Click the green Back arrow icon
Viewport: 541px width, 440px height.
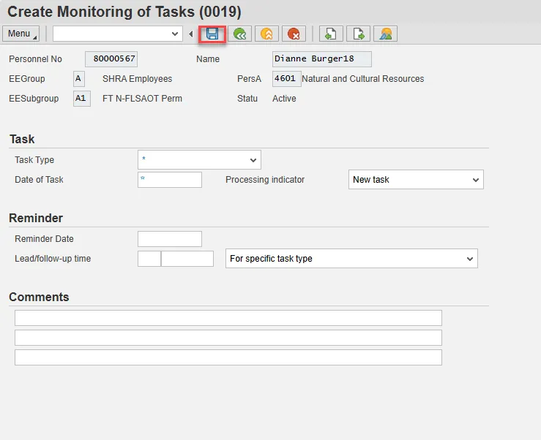click(239, 34)
